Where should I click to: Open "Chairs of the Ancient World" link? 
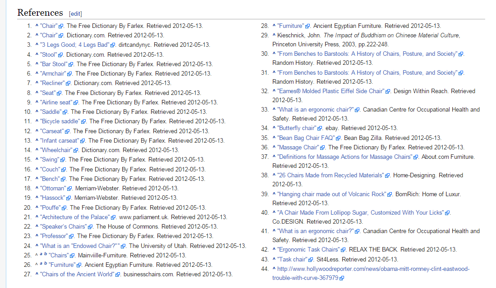77,274
